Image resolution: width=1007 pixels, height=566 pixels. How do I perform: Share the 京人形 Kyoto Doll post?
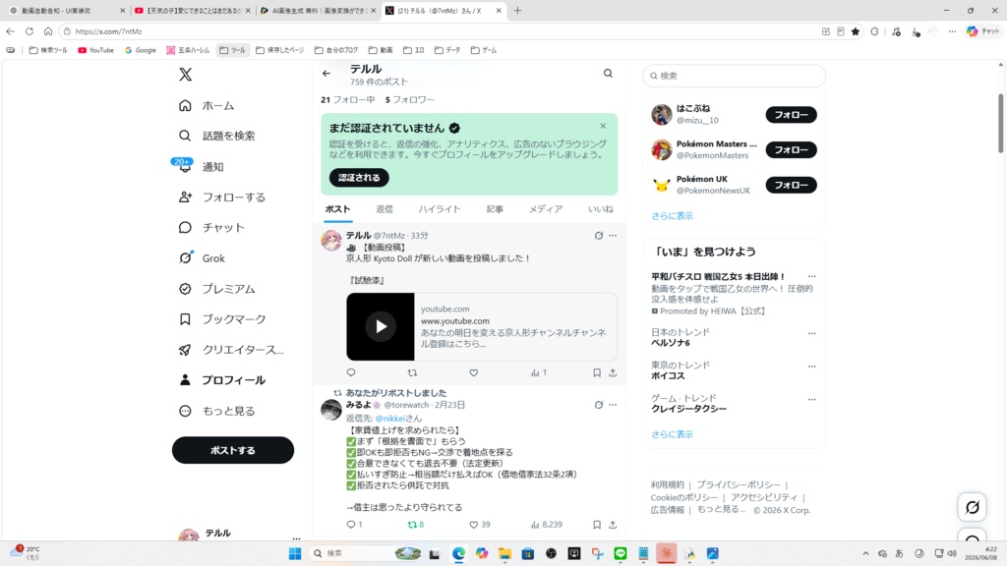(613, 372)
